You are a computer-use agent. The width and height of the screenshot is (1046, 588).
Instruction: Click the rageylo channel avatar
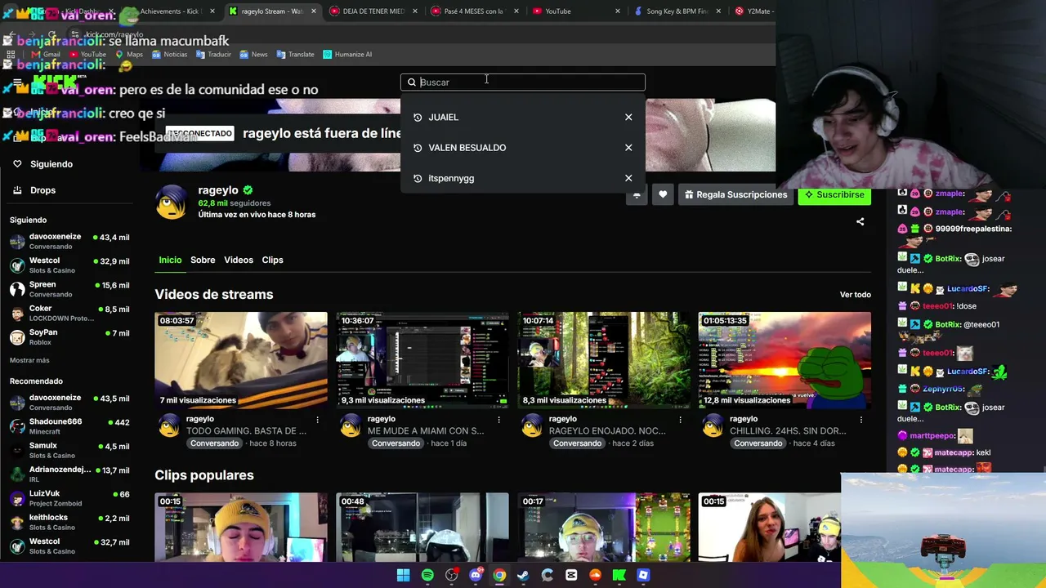click(x=172, y=202)
